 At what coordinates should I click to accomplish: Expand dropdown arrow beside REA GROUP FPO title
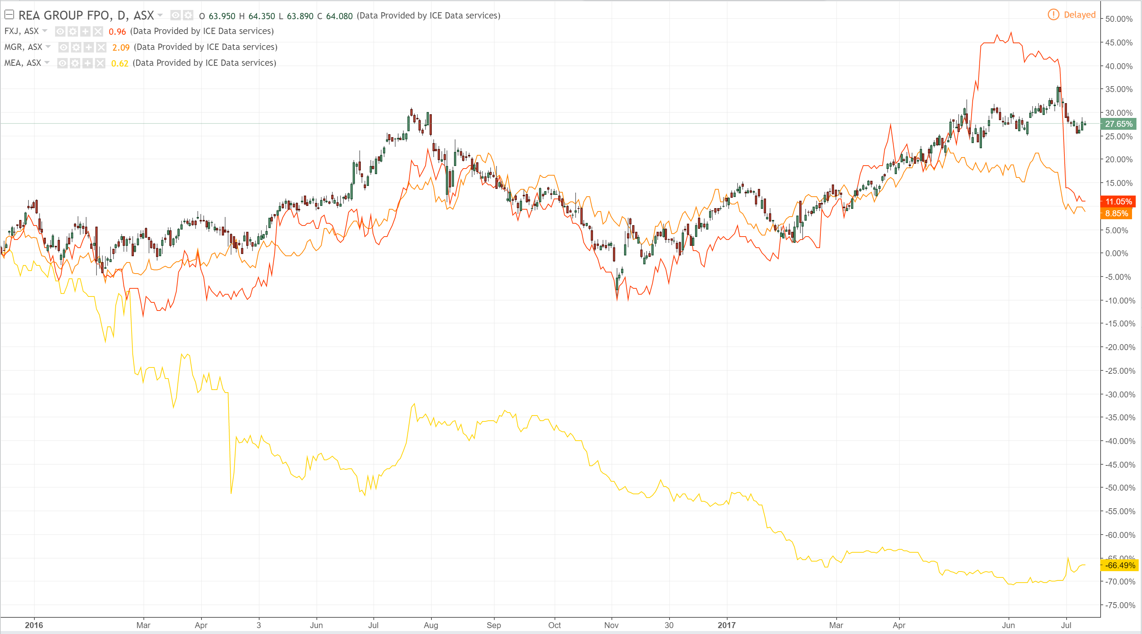point(160,15)
